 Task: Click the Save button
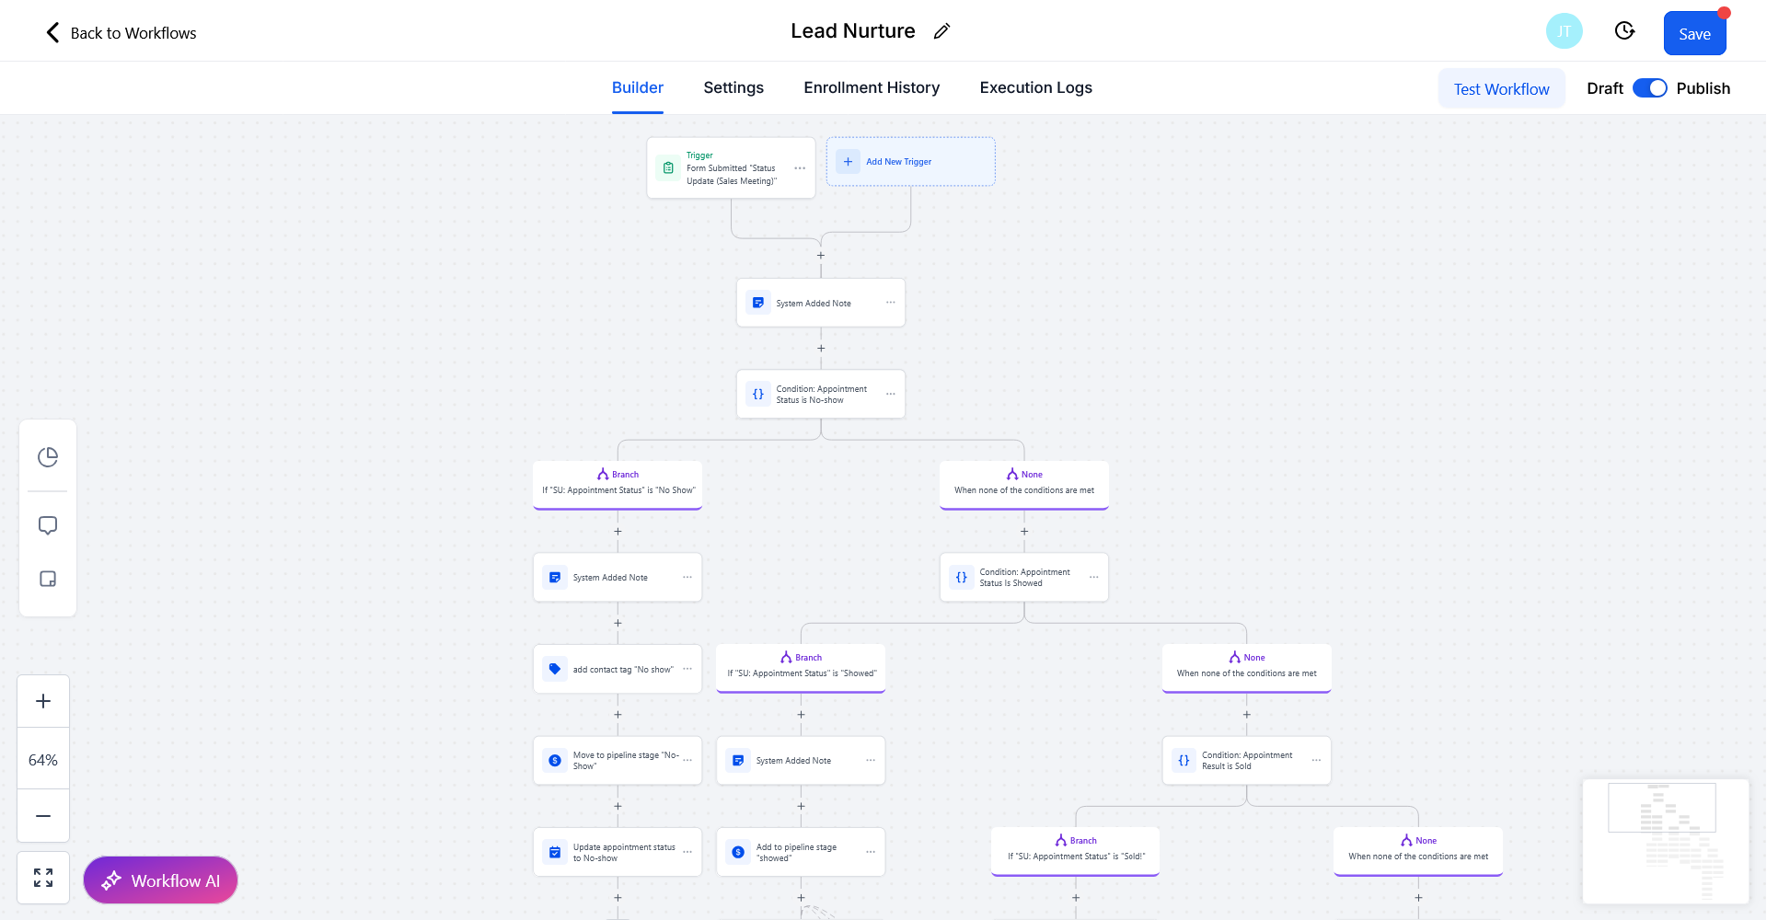(1694, 34)
